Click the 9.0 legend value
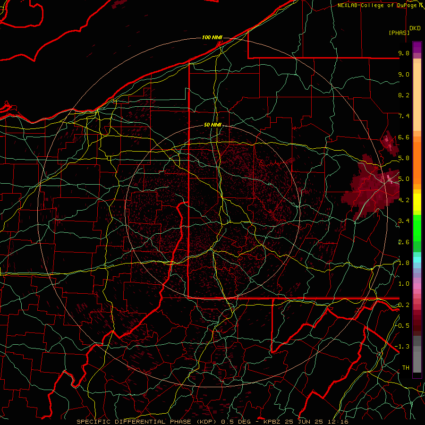This screenshot has height=425, width=425. 404,74
